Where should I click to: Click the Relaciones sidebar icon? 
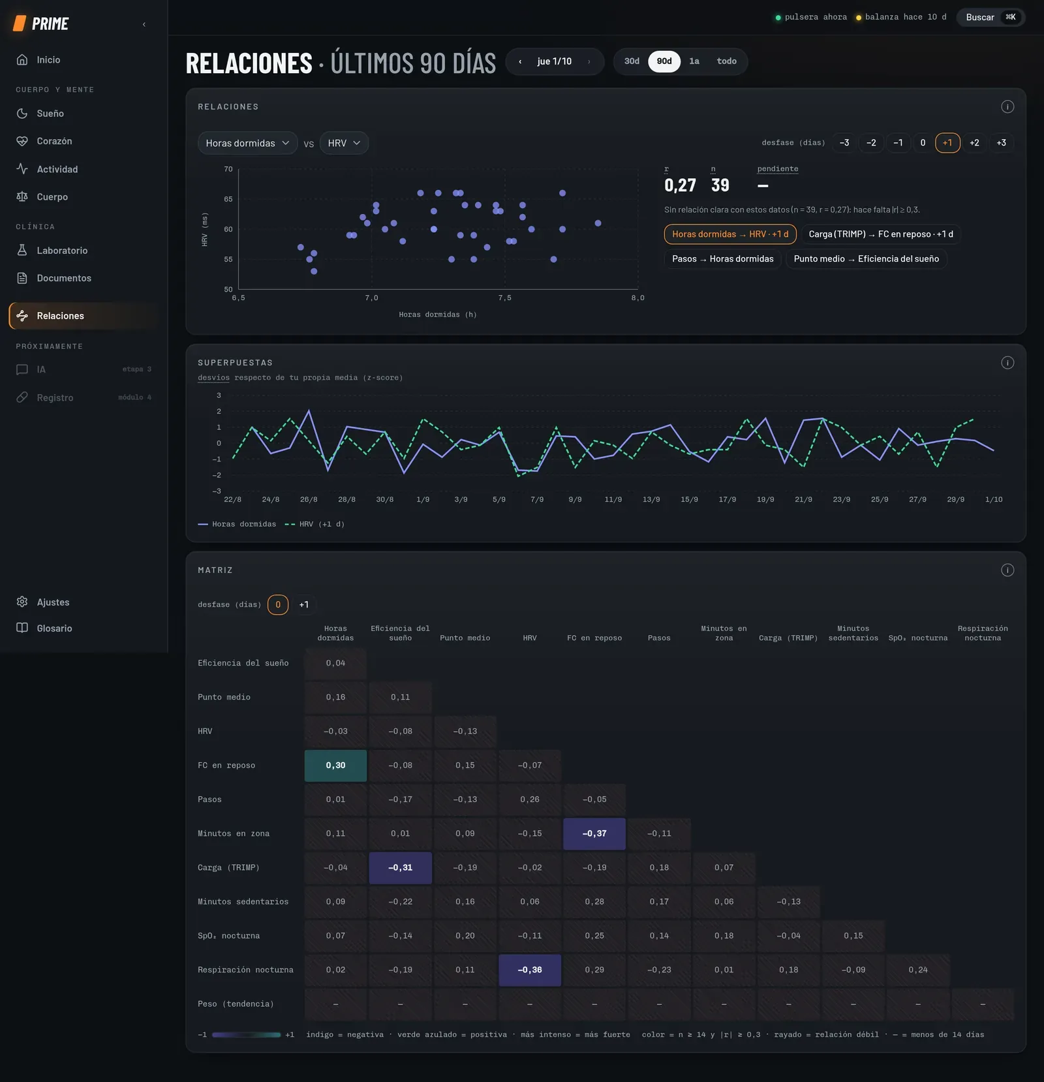22,316
